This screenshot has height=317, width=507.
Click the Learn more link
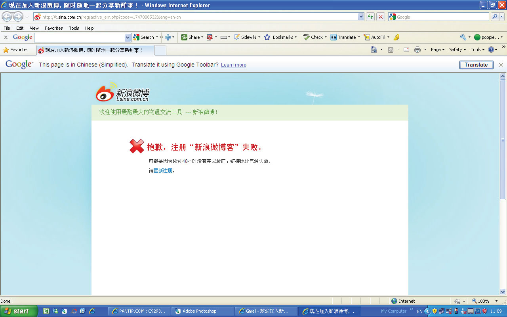(233, 65)
